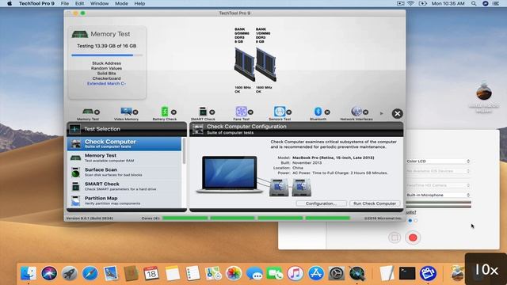Open the Apple menu
The image size is (507, 285).
tap(10, 3)
